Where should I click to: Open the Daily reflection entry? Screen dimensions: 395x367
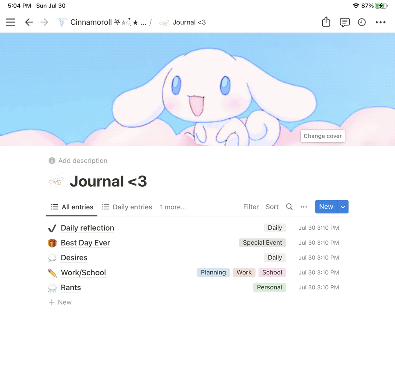coord(87,228)
